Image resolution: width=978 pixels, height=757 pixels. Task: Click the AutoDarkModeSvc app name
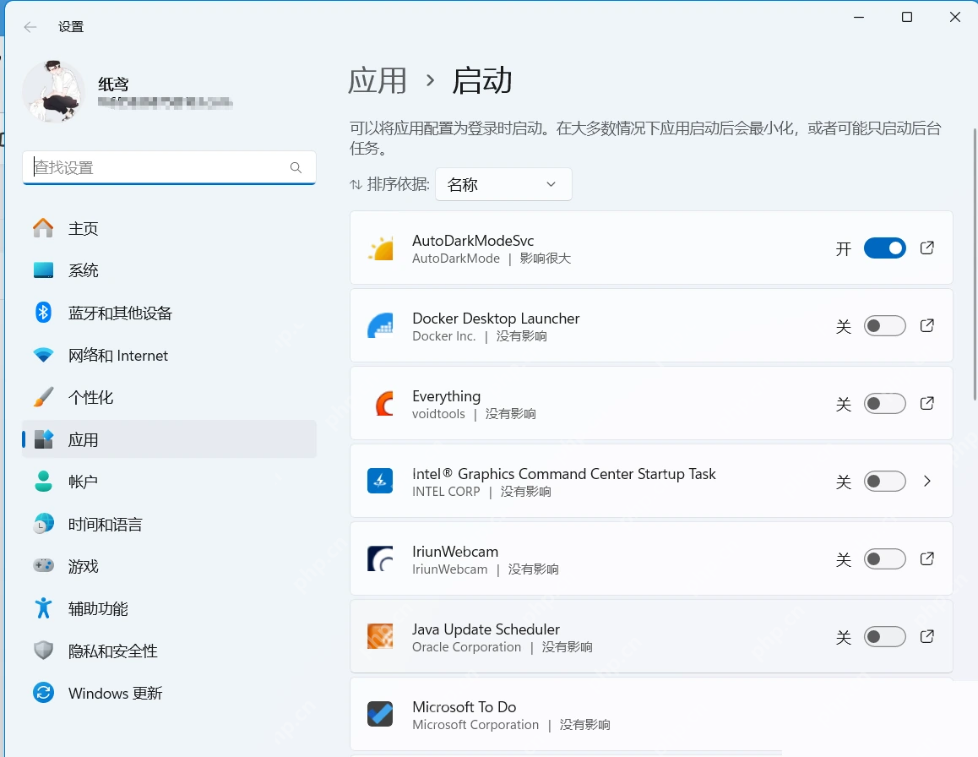tap(473, 241)
